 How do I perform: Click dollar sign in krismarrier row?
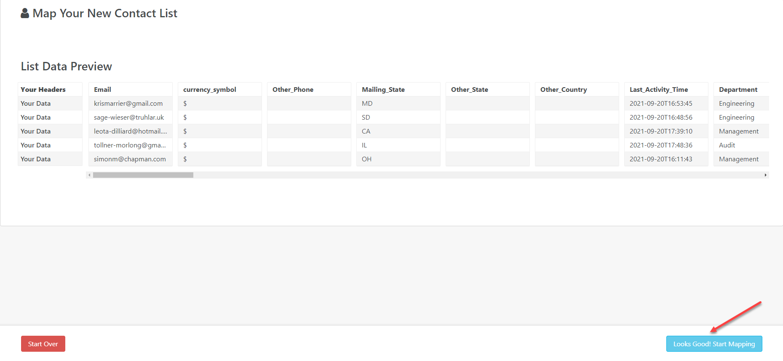pos(185,103)
